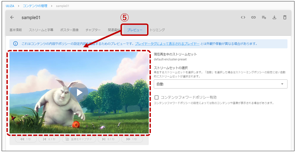Open the ストリームセットの選択 dropdown showing 自動

pos(220,84)
